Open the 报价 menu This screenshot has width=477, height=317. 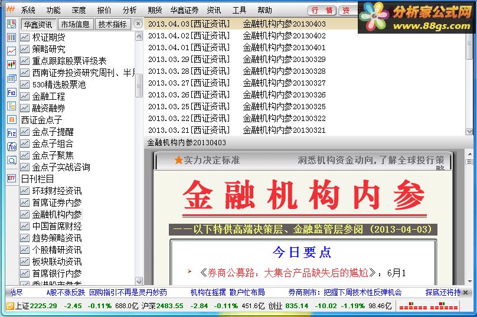(x=104, y=11)
